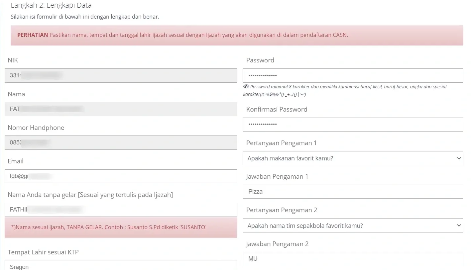
Task: Click the Jawaban Pengaman 1 field containing 'Pizza'
Action: click(353, 191)
